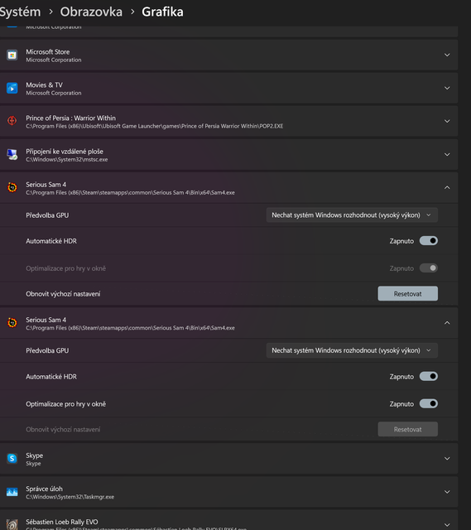The width and height of the screenshot is (471, 530).
Task: Click the greyed-out Resetovat button
Action: [408, 429]
